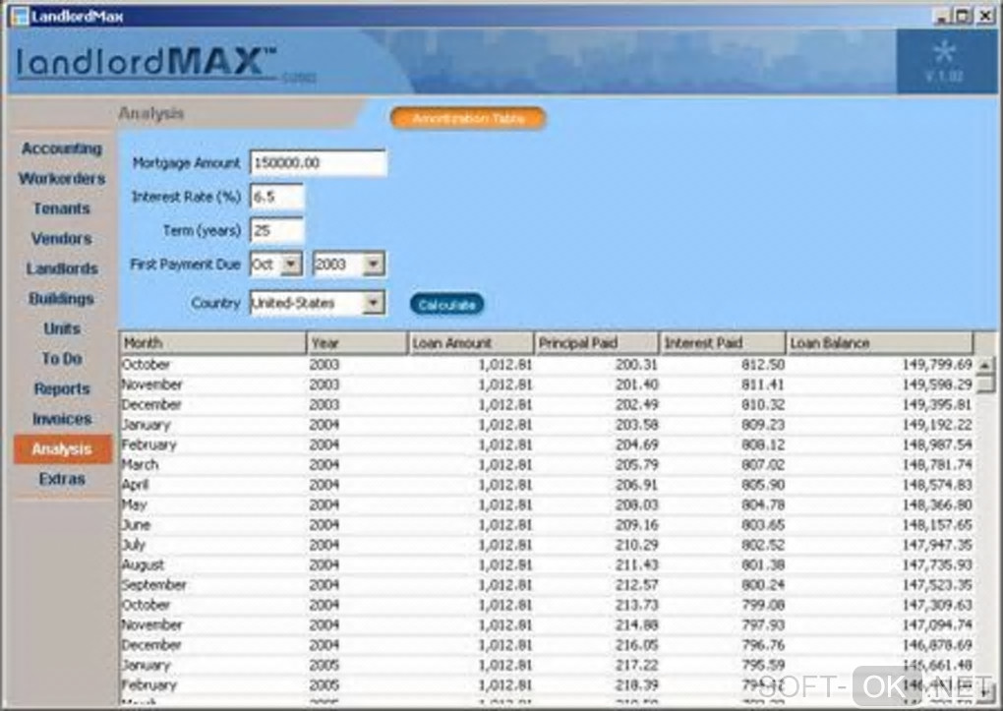Click the table scrollbar thumb
This screenshot has height=711, width=1003.
(985, 384)
